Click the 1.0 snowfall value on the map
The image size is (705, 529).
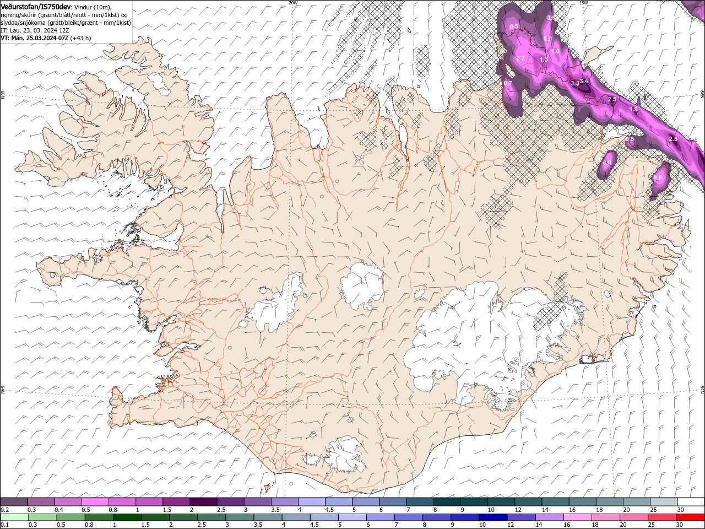555,51
